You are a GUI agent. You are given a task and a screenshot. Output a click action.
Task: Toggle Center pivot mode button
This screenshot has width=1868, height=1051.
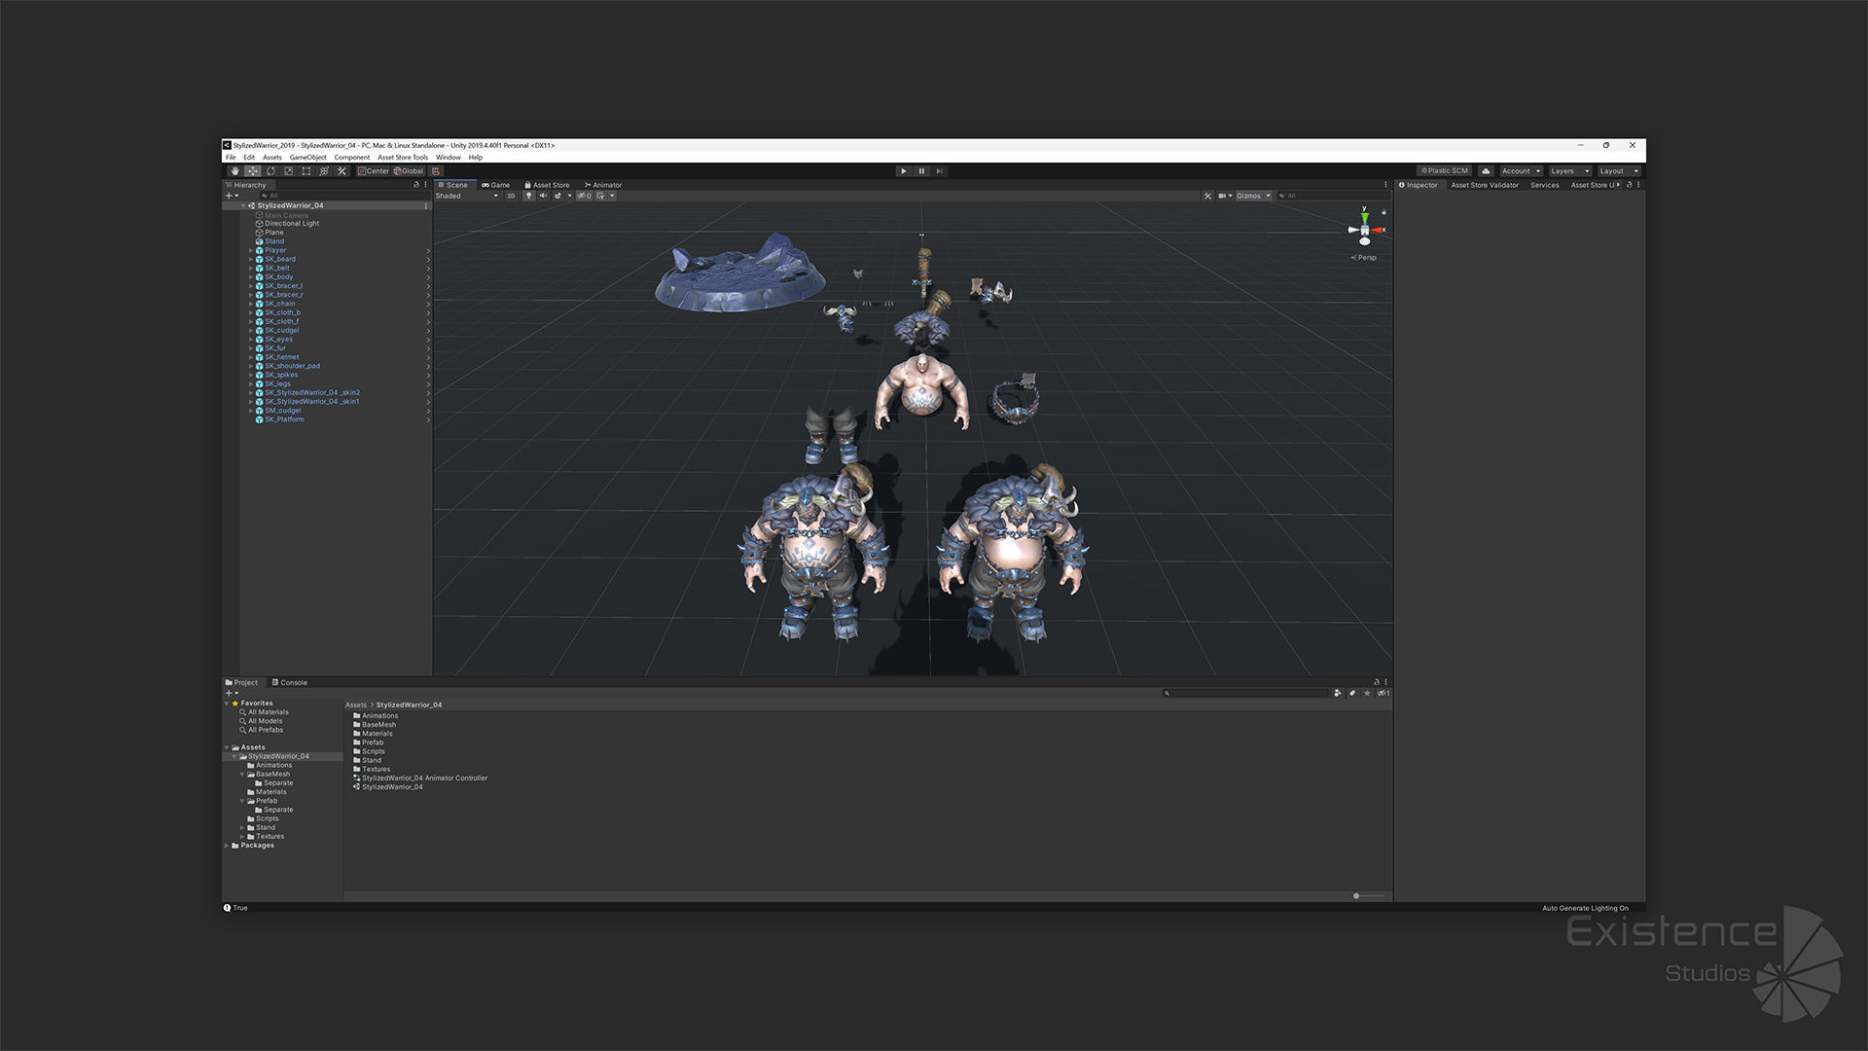pyautogui.click(x=374, y=171)
